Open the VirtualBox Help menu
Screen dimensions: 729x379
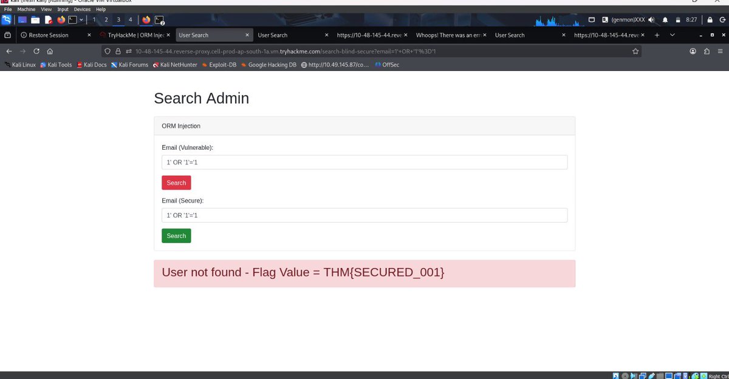(100, 9)
